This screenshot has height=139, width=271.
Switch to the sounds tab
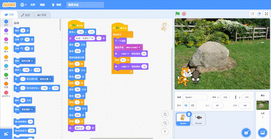[x=42, y=15]
